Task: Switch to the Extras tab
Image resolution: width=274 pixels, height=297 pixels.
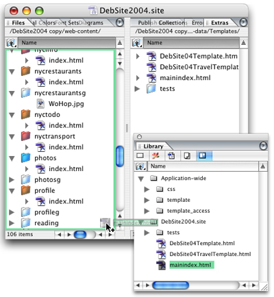Action: coord(220,23)
